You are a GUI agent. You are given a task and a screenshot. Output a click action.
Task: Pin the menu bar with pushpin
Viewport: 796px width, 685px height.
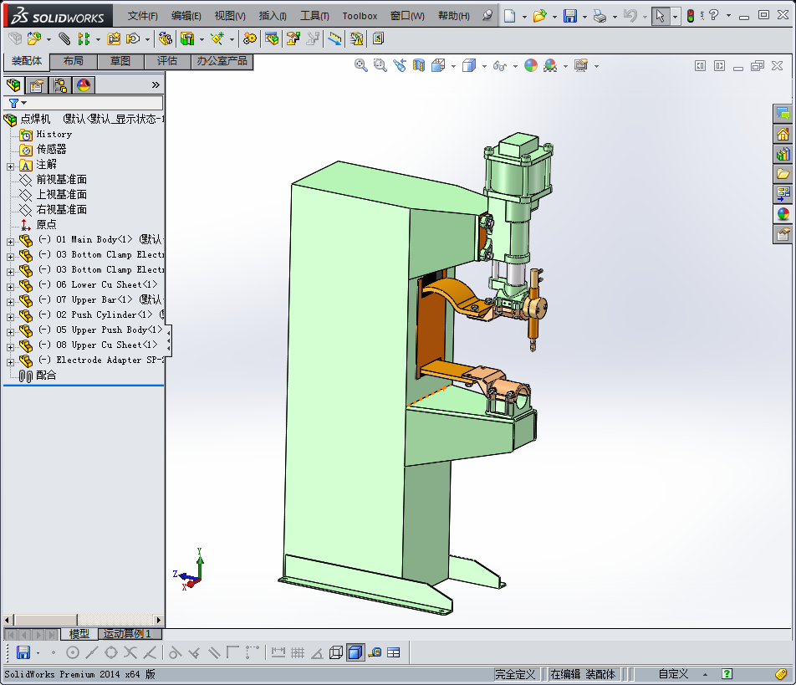point(487,16)
